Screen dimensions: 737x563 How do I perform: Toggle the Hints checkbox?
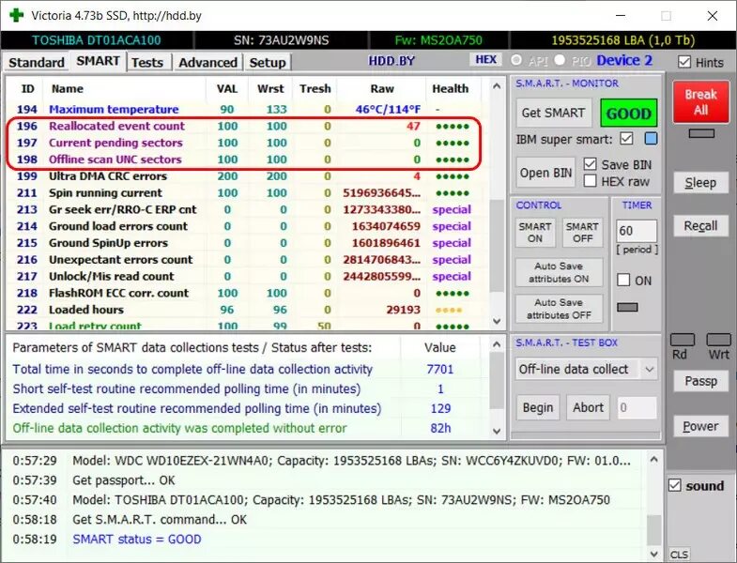pos(684,62)
